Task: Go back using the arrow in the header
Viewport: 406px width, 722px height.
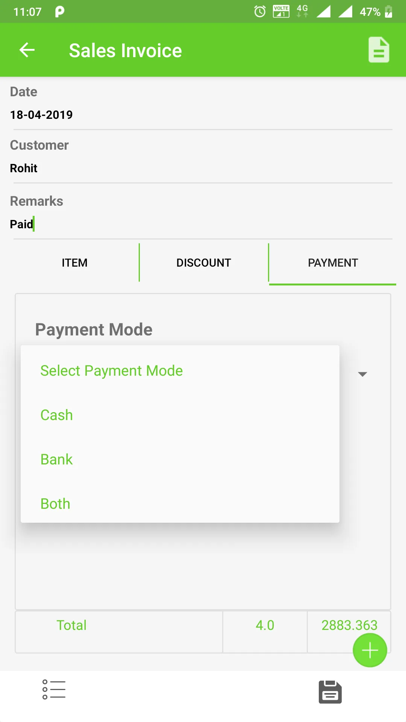Action: (x=27, y=50)
